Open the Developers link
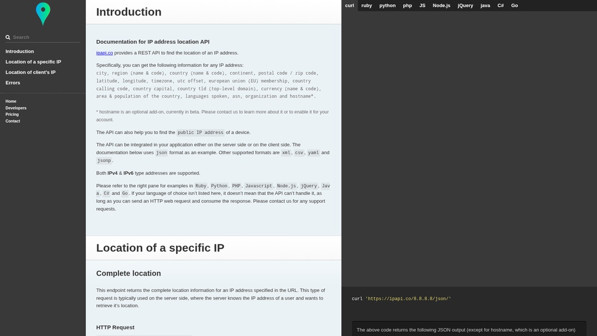Viewport: 597px width, 336px height. point(16,108)
